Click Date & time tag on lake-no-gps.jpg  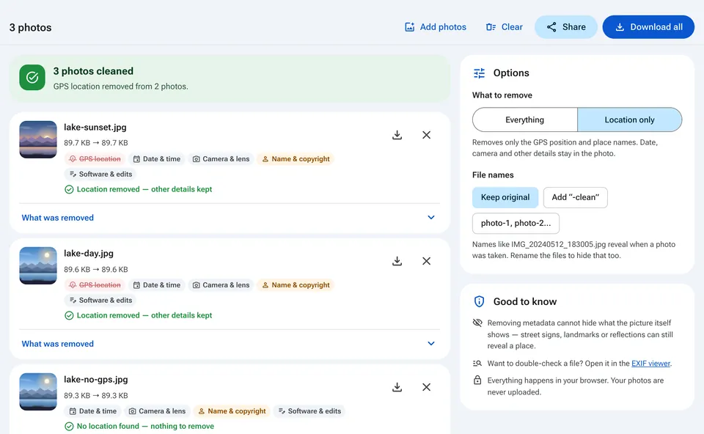tap(93, 411)
